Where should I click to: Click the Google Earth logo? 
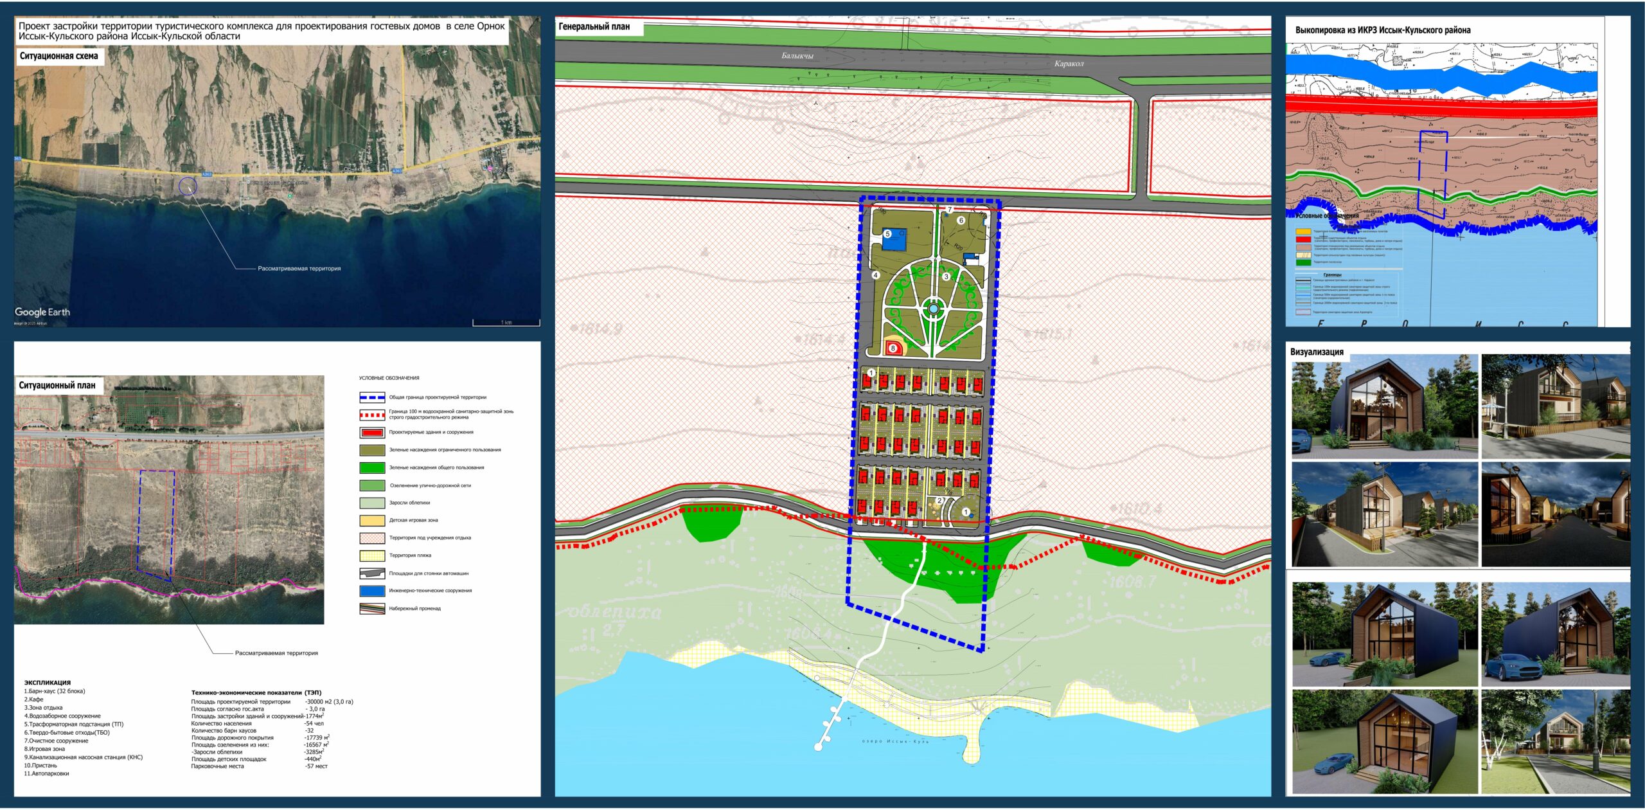click(42, 312)
